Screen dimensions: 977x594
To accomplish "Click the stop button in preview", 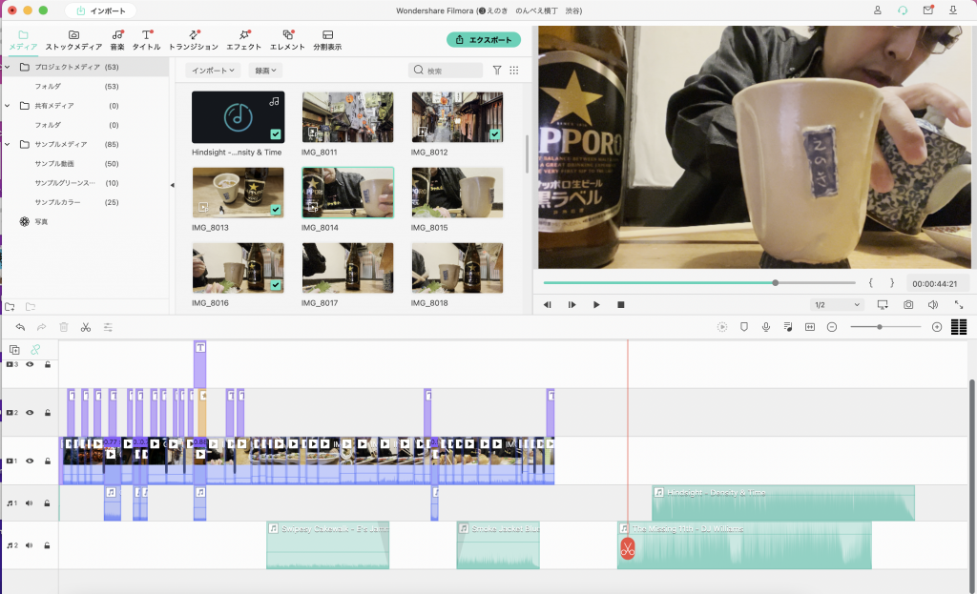I will [620, 304].
